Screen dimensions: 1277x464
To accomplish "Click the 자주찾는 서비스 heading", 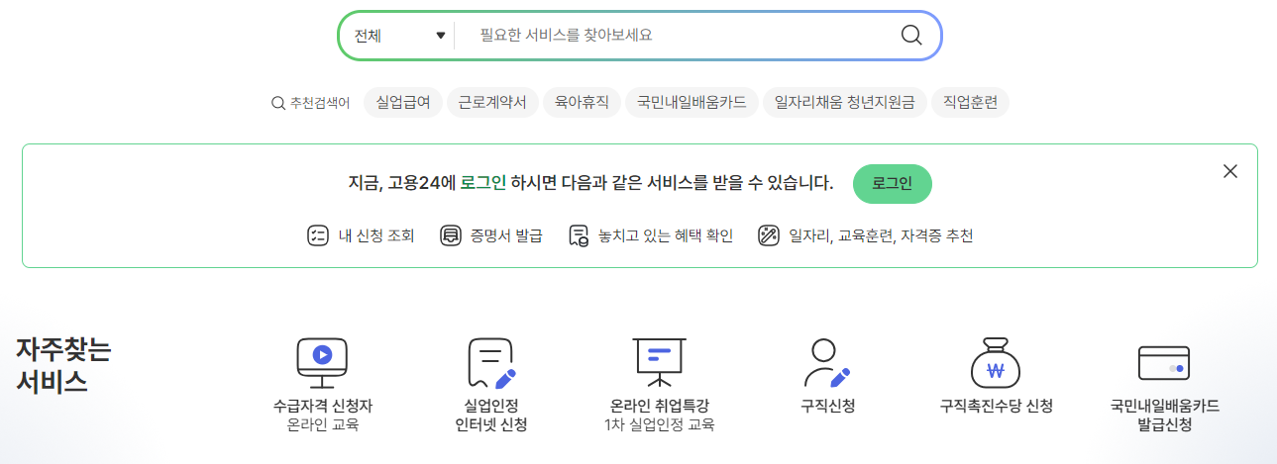I will (63, 365).
